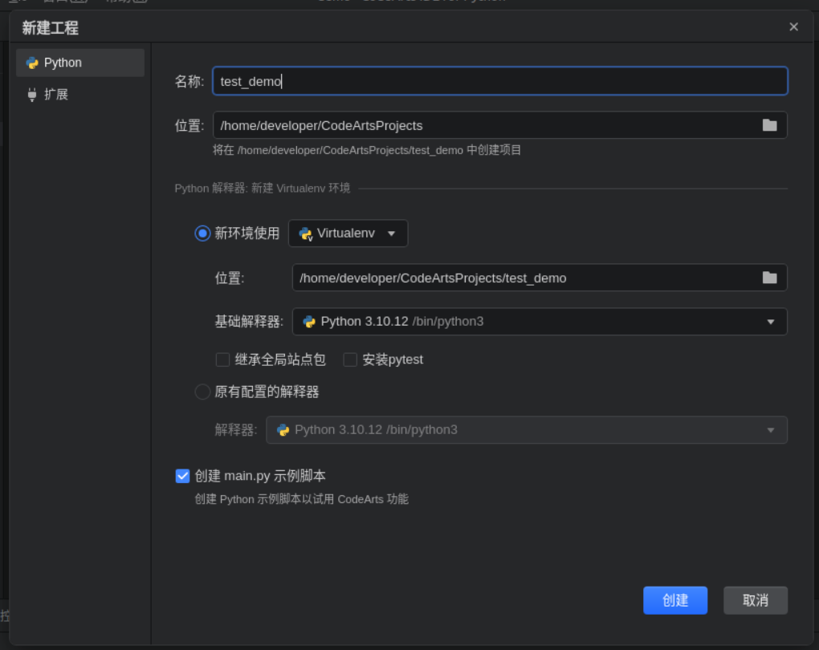Select the 原有配置的解释器 radio button
The width and height of the screenshot is (819, 650).
(x=202, y=392)
